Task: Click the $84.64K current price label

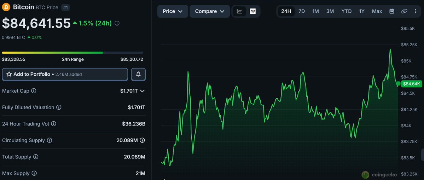Action: coord(411,84)
